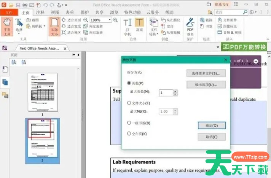The height and width of the screenshot is (178, 271).
Task: Switch to the View (视图) tab
Action: (x=55, y=13)
